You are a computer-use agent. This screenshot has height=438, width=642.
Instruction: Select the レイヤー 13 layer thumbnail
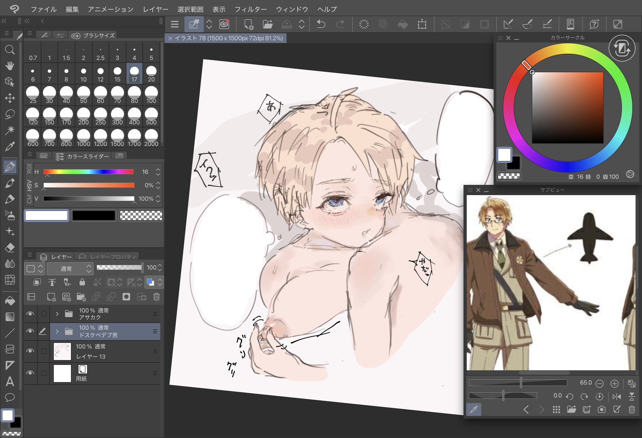(62, 351)
